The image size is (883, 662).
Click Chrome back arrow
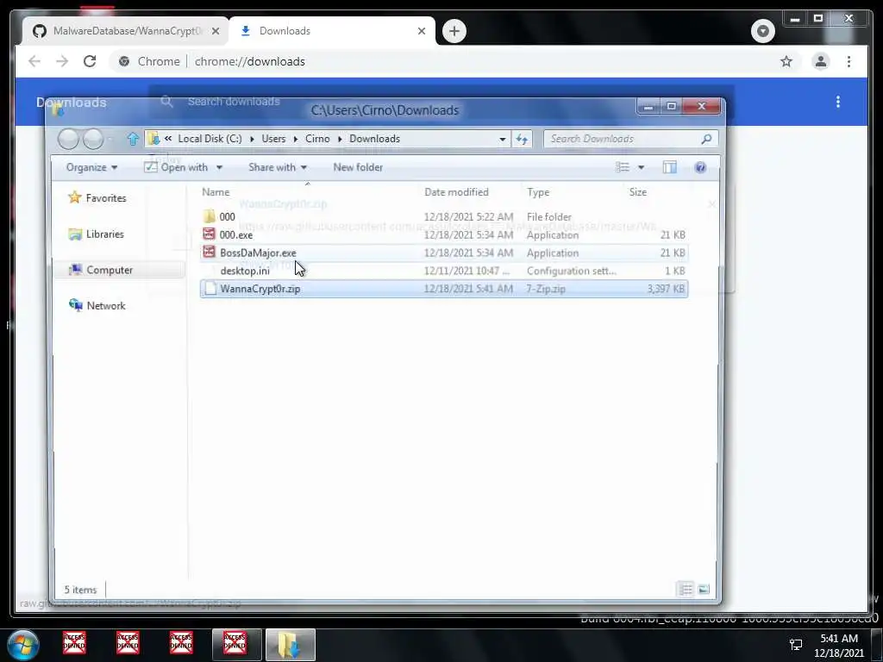point(34,61)
